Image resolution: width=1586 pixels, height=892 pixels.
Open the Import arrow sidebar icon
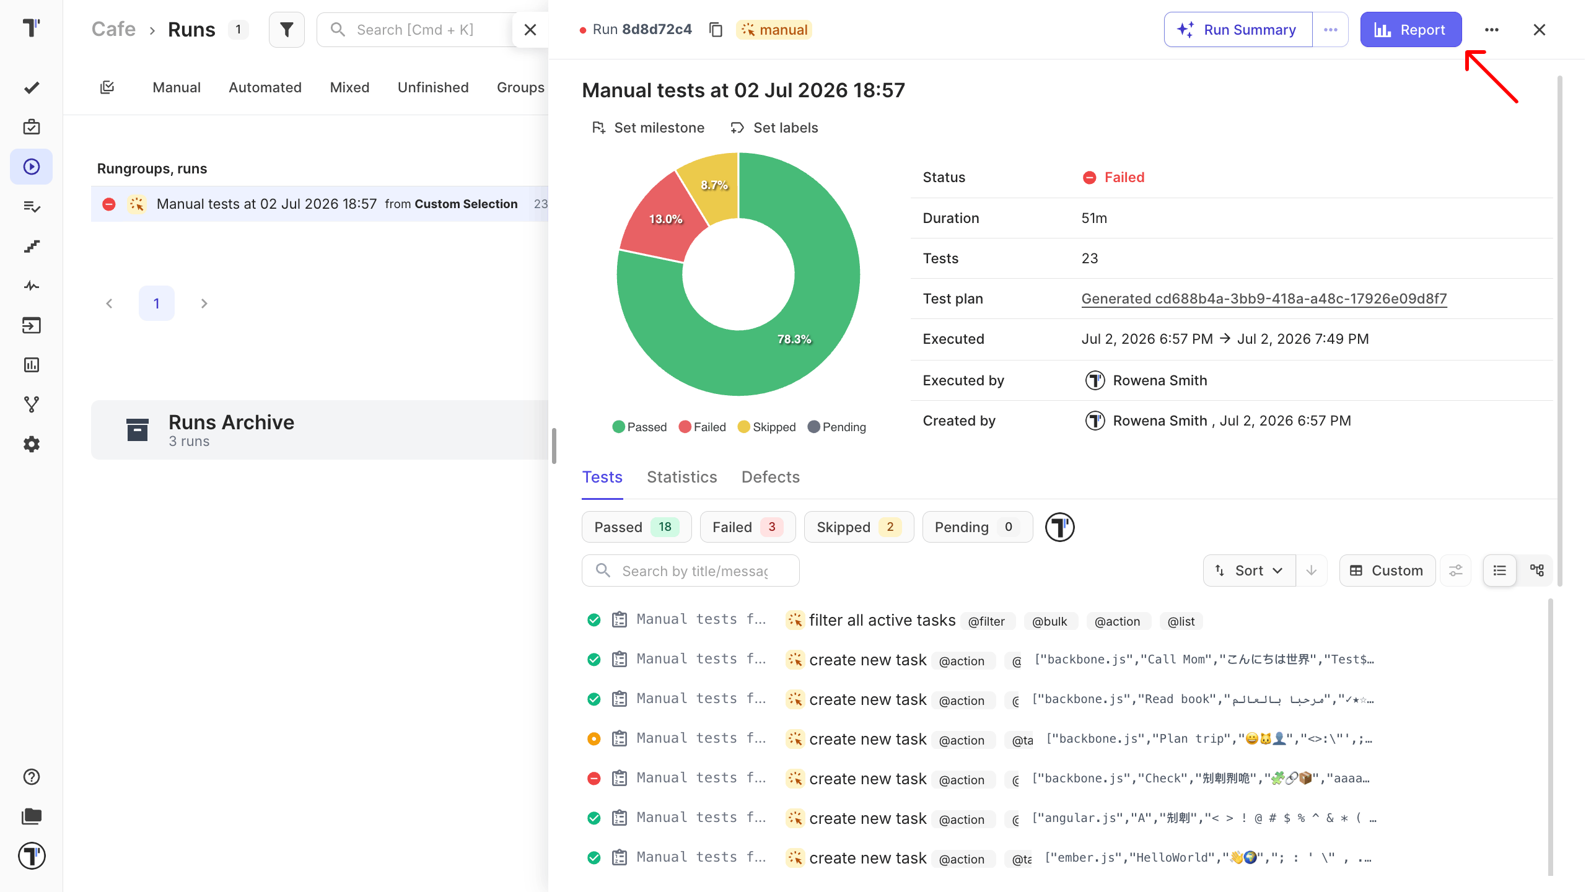pos(32,325)
